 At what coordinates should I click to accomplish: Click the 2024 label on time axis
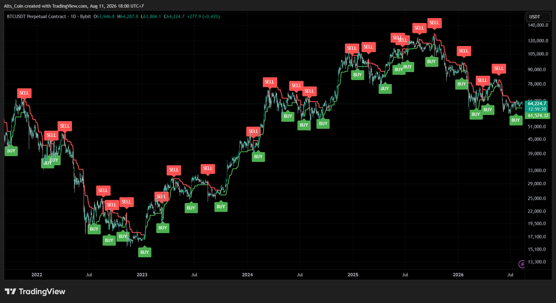click(x=247, y=275)
